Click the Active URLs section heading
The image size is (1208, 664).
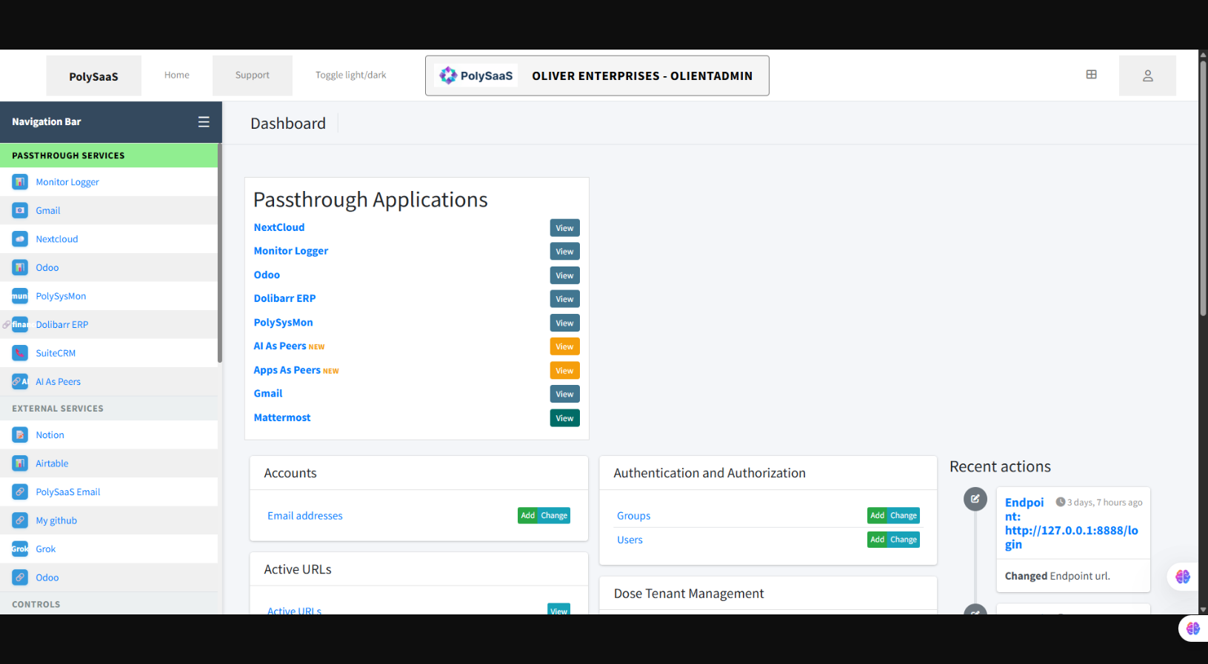coord(298,569)
